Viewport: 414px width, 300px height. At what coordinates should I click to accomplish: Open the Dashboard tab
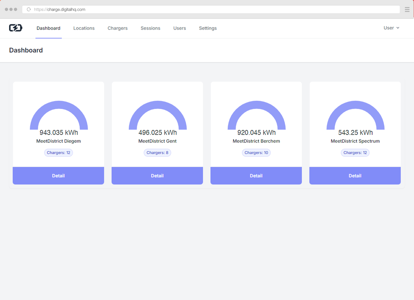point(49,28)
